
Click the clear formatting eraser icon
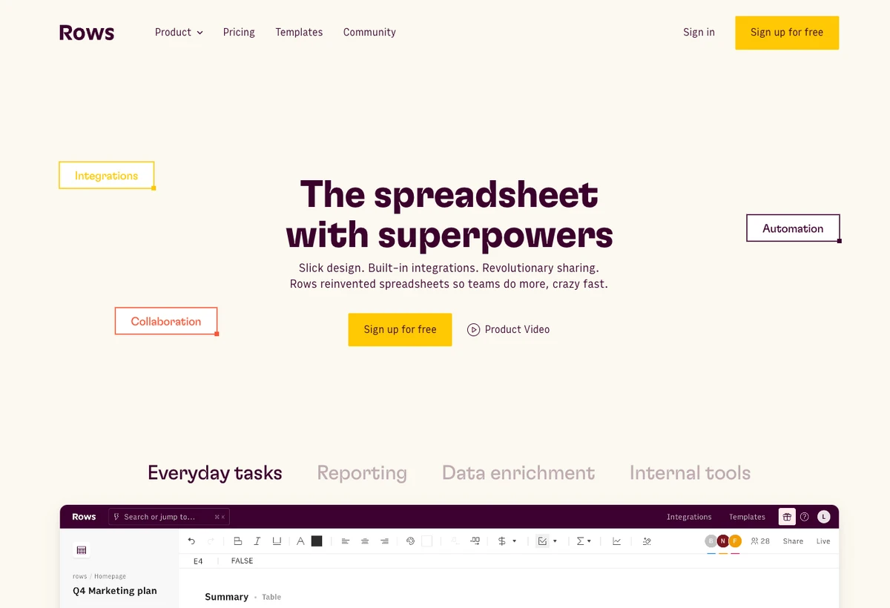(647, 541)
